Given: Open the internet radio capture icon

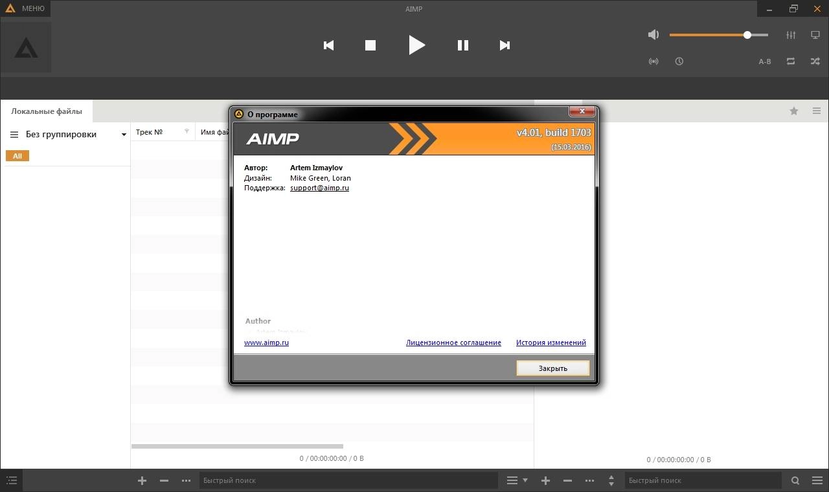Looking at the screenshot, I should (653, 61).
